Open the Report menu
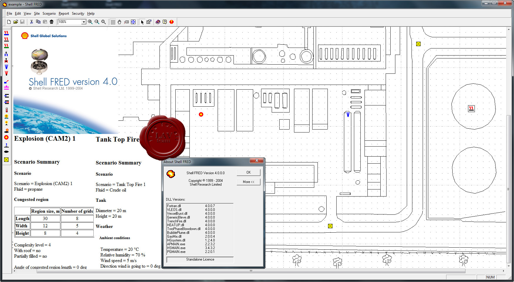Screen dimensions: 514x282 coord(64,14)
